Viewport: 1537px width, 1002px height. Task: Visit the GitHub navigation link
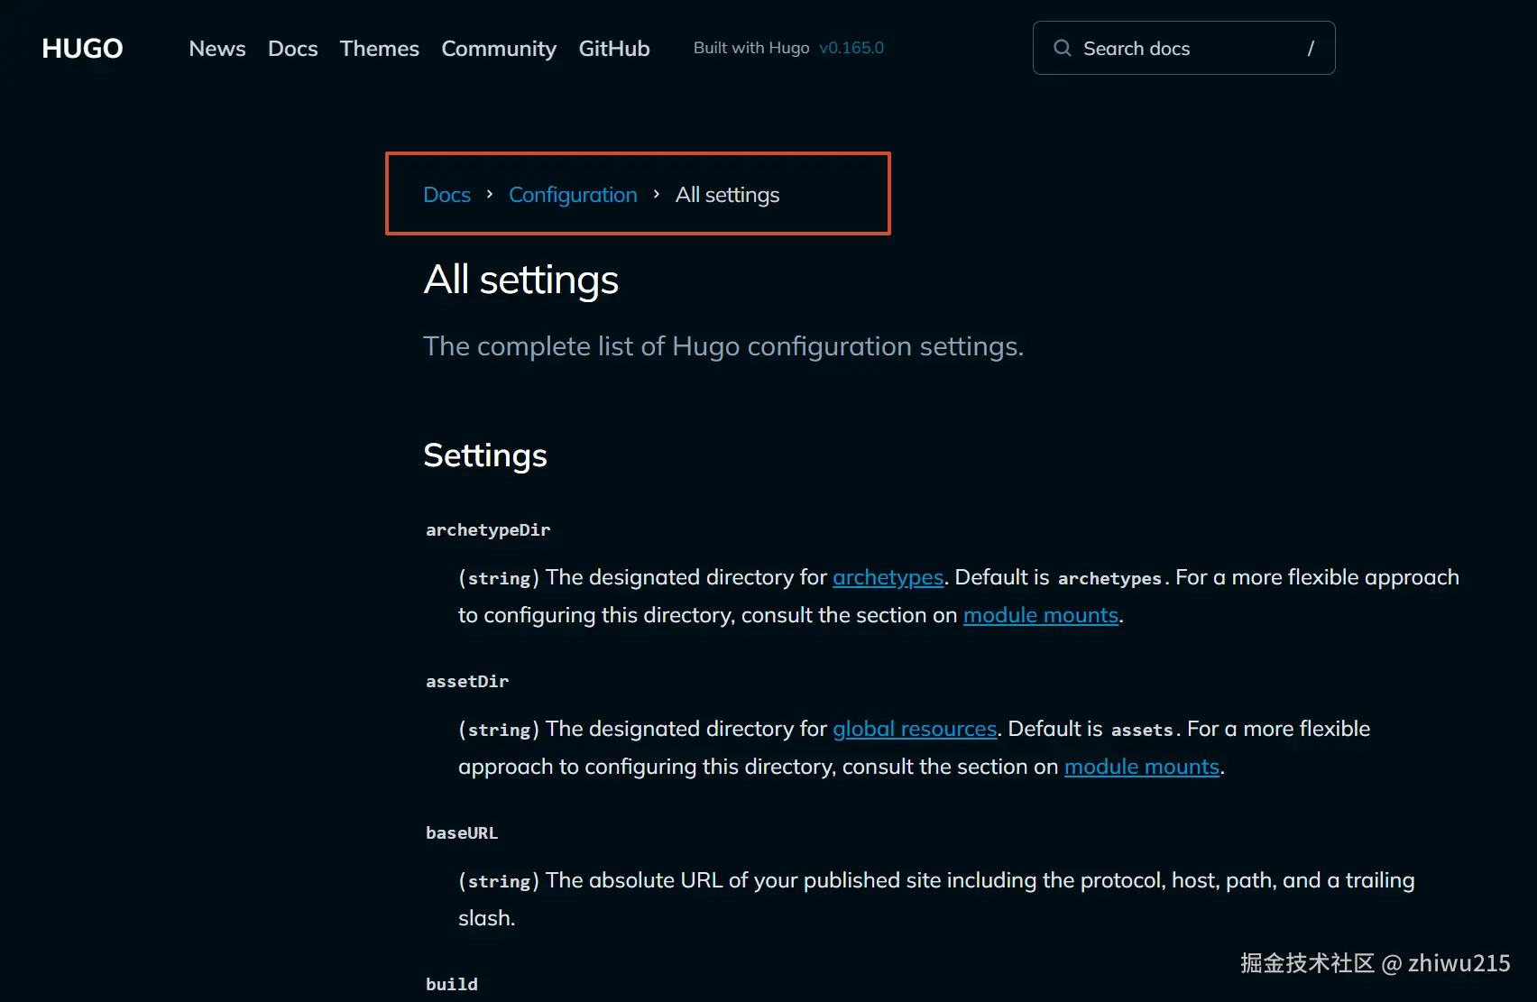614,48
